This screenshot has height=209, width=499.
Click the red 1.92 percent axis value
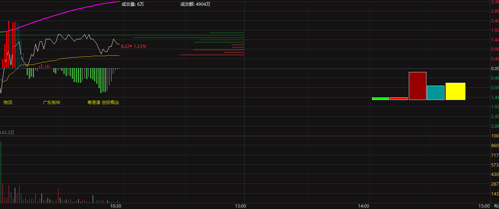tap(495, 30)
